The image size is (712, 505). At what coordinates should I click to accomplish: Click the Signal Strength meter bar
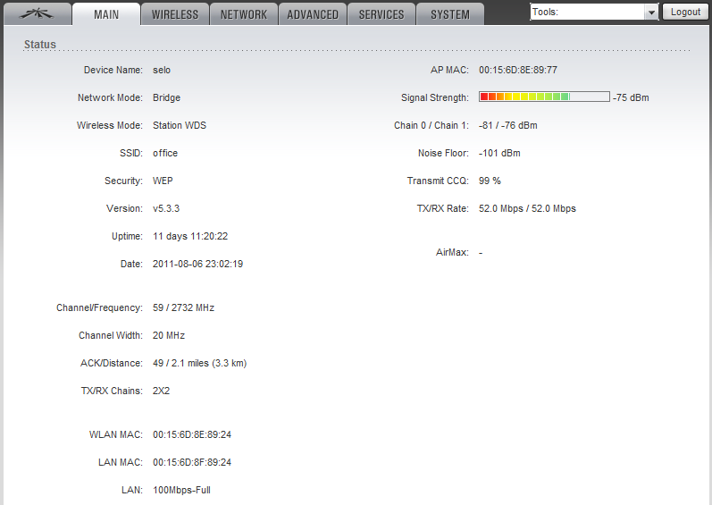(544, 97)
